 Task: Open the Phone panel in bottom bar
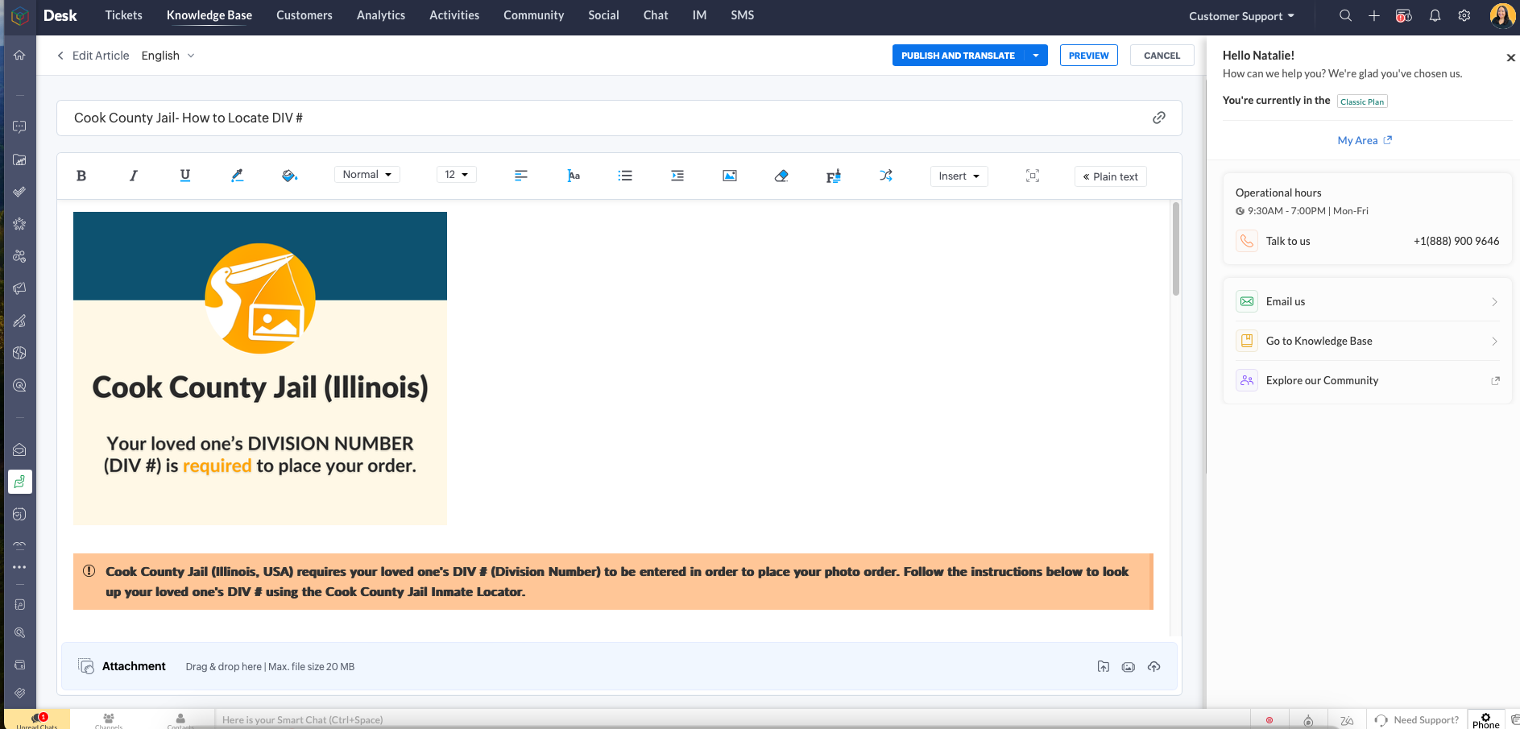(1486, 720)
